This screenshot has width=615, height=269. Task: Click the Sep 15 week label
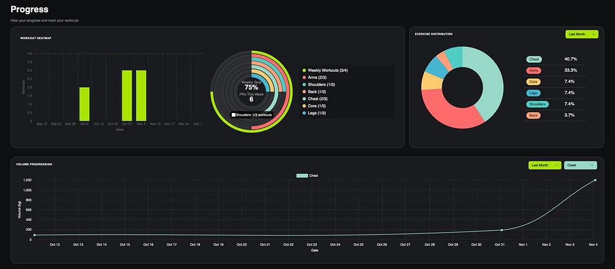pos(42,123)
